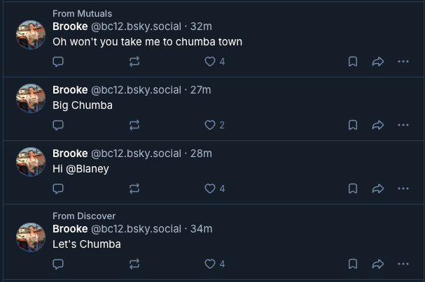Image resolution: width=425 pixels, height=282 pixels.
Task: Repost the "Big Chumba" post
Action: tap(134, 125)
